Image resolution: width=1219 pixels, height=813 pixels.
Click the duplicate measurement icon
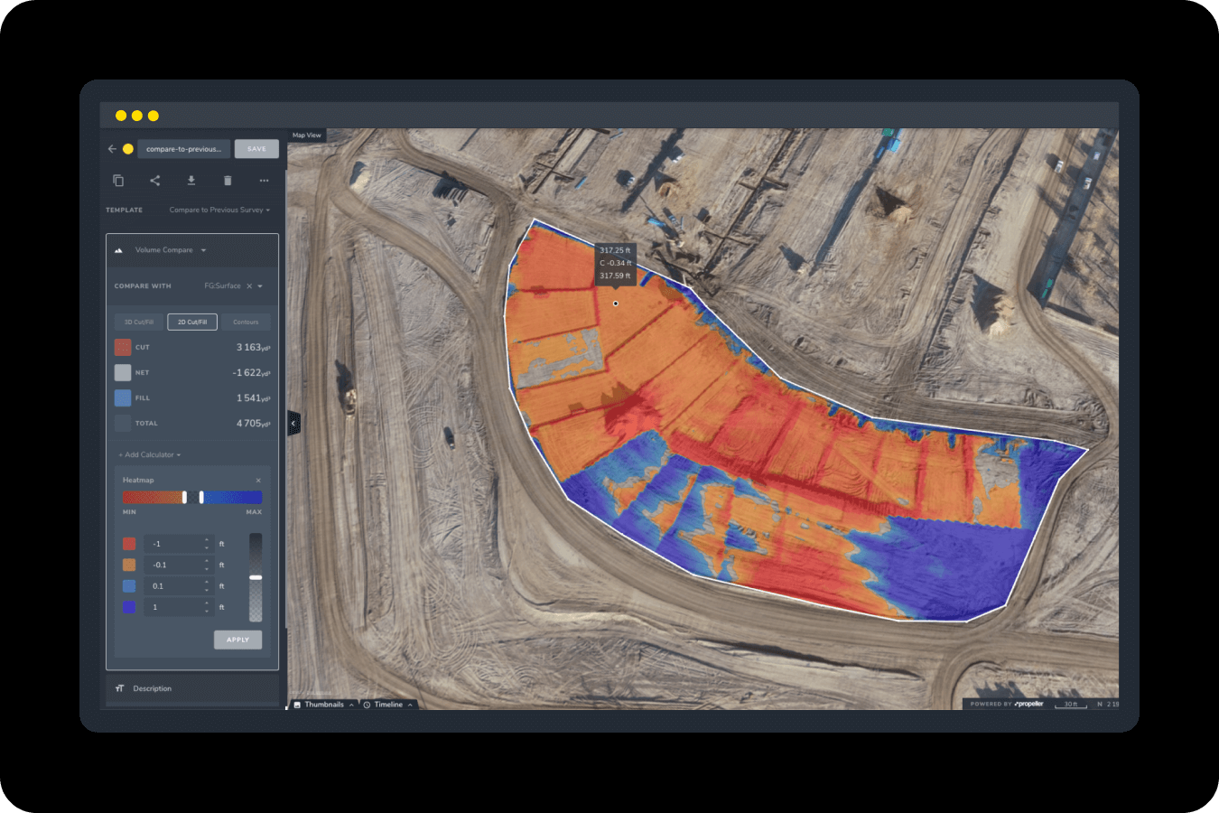pos(118,180)
